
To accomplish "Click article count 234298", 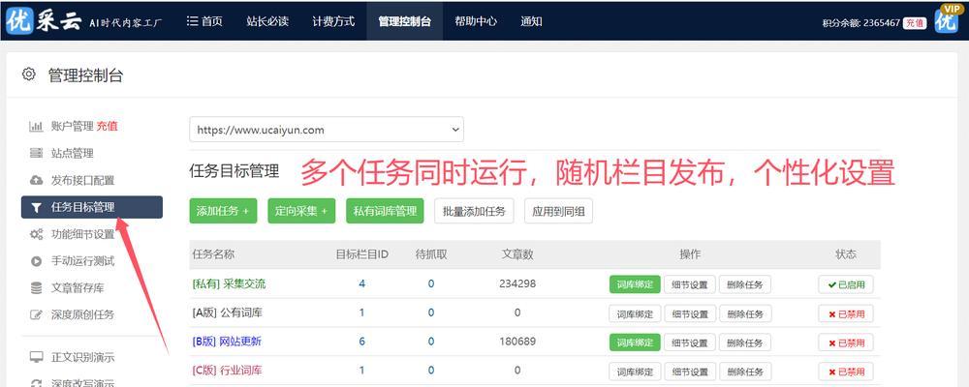I will pos(517,283).
